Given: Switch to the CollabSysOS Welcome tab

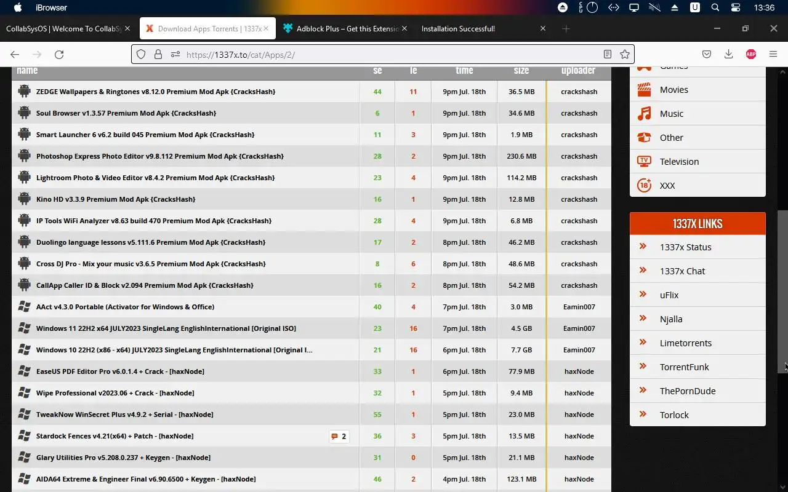Looking at the screenshot, I should pyautogui.click(x=64, y=28).
